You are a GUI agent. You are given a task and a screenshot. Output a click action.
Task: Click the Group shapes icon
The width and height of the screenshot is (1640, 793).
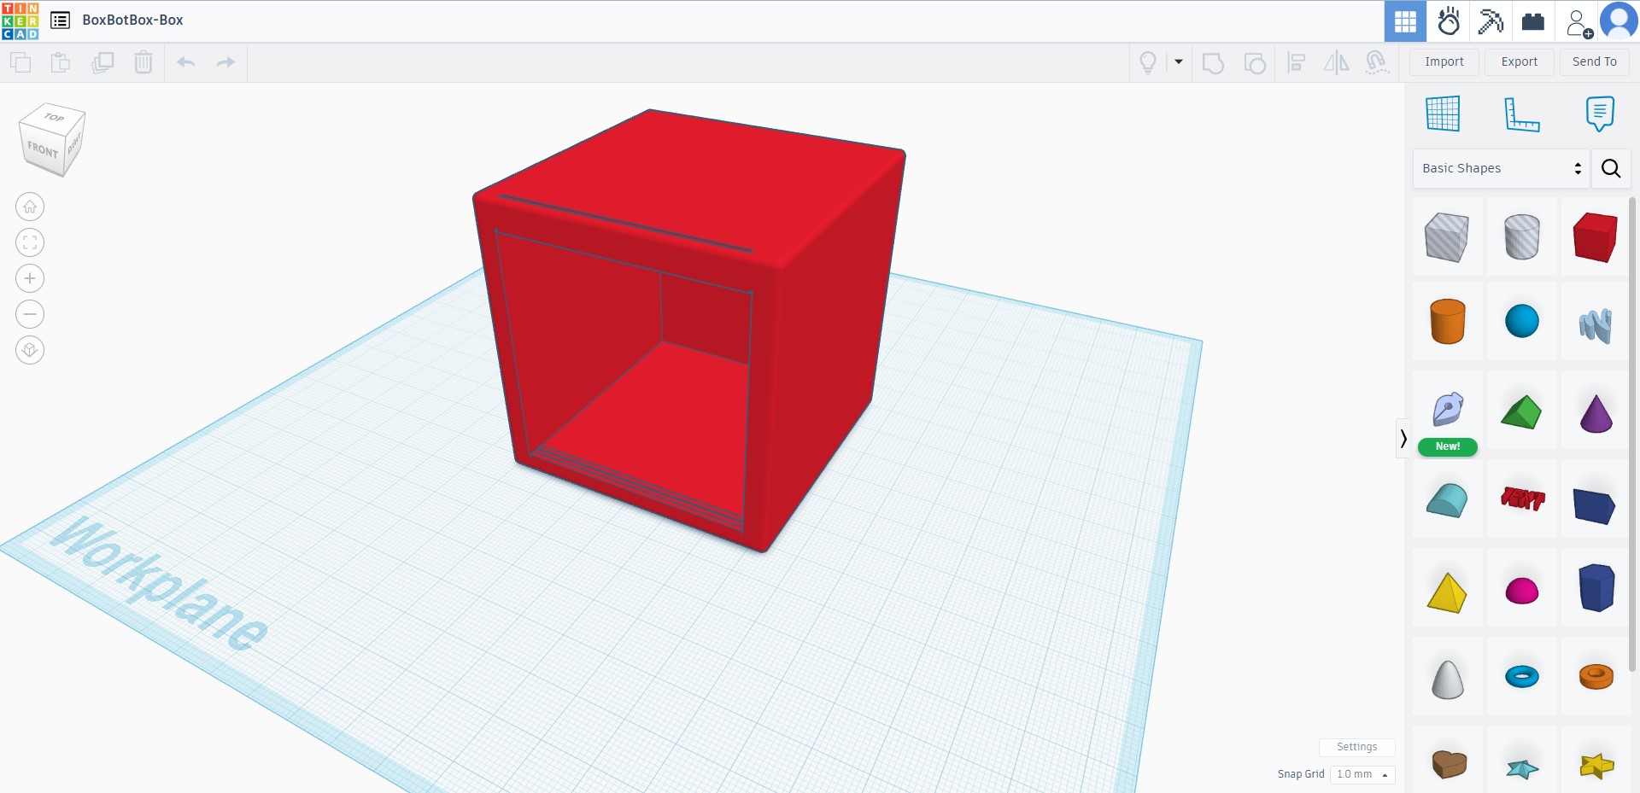1213,62
